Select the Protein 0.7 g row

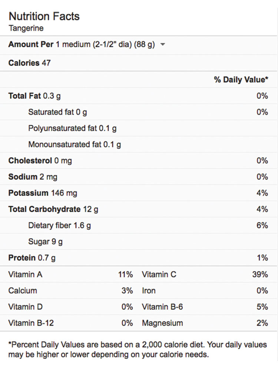(32, 257)
